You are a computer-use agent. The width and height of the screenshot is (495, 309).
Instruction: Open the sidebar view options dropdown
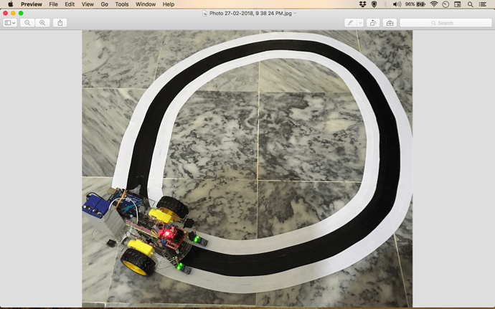pyautogui.click(x=10, y=23)
